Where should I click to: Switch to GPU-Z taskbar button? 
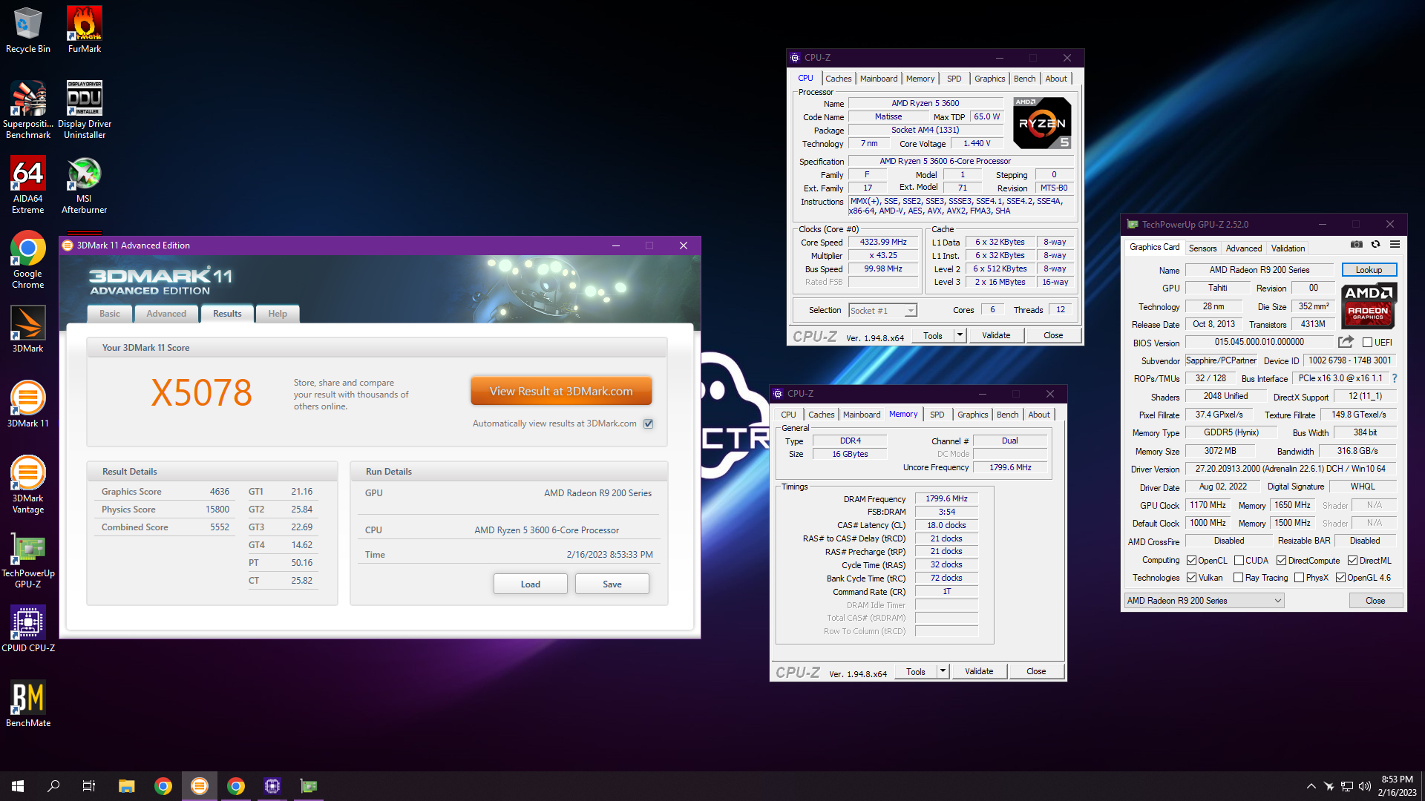click(309, 786)
